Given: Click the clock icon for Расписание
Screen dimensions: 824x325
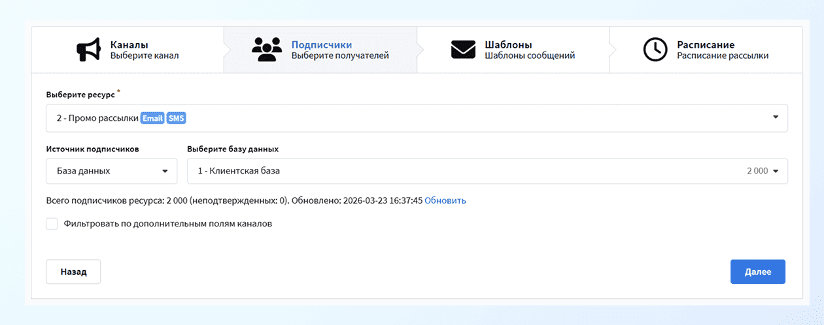Looking at the screenshot, I should (x=655, y=50).
